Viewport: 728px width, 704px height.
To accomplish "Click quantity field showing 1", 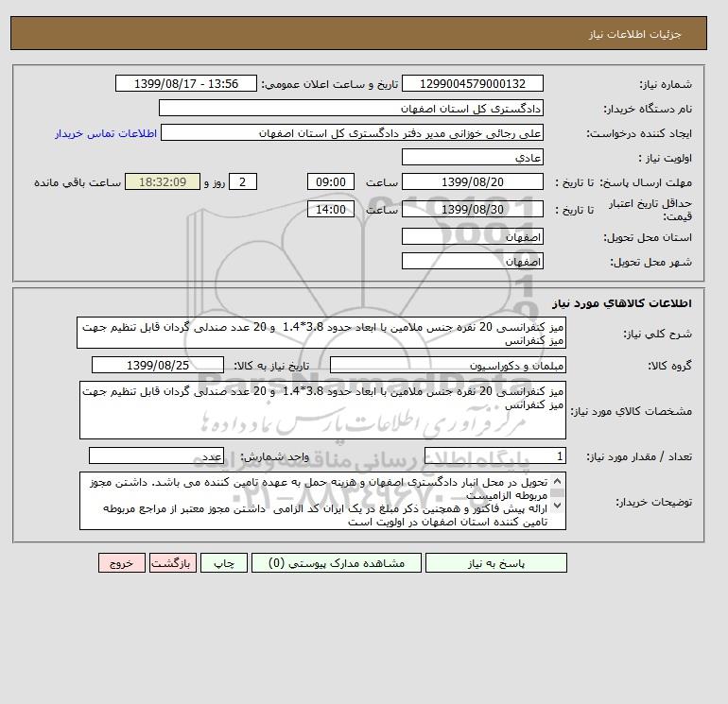I will point(495,456).
